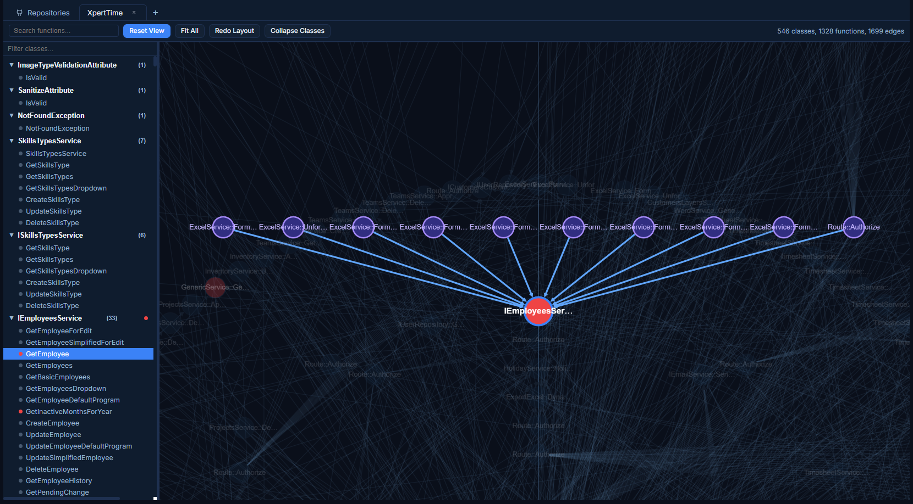Collapse the ISkillsTypeService class expander

tap(12, 235)
